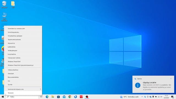This screenshot has height=99, width=176.
Task: Click the Windows Start button
Action: click(3, 97)
